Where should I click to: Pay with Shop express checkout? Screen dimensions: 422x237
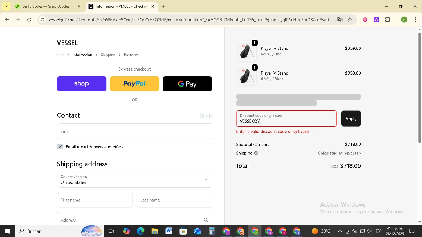pos(82,84)
